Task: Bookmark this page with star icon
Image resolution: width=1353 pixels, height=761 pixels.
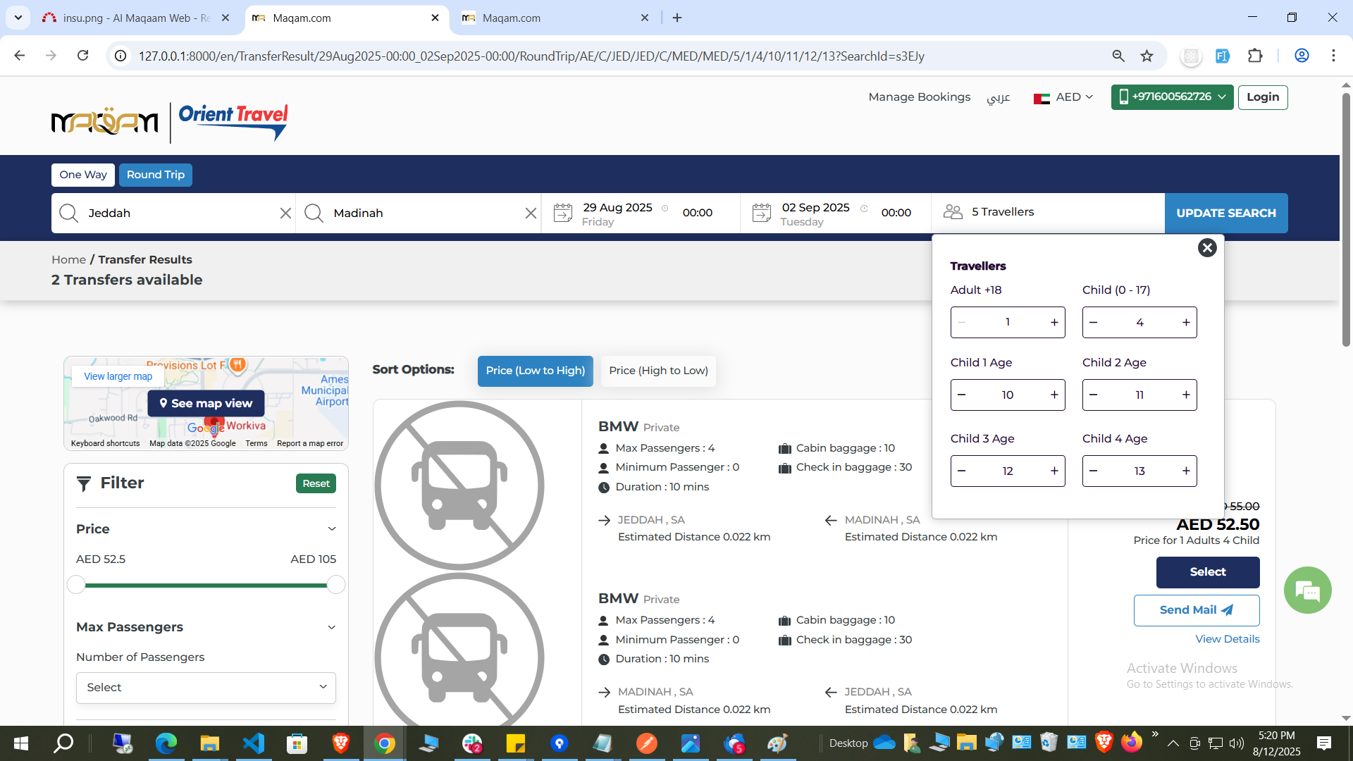Action: (1147, 56)
